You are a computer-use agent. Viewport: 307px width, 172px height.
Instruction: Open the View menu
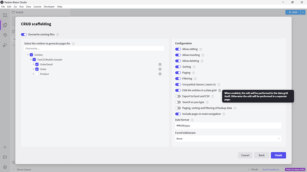(28, 7)
